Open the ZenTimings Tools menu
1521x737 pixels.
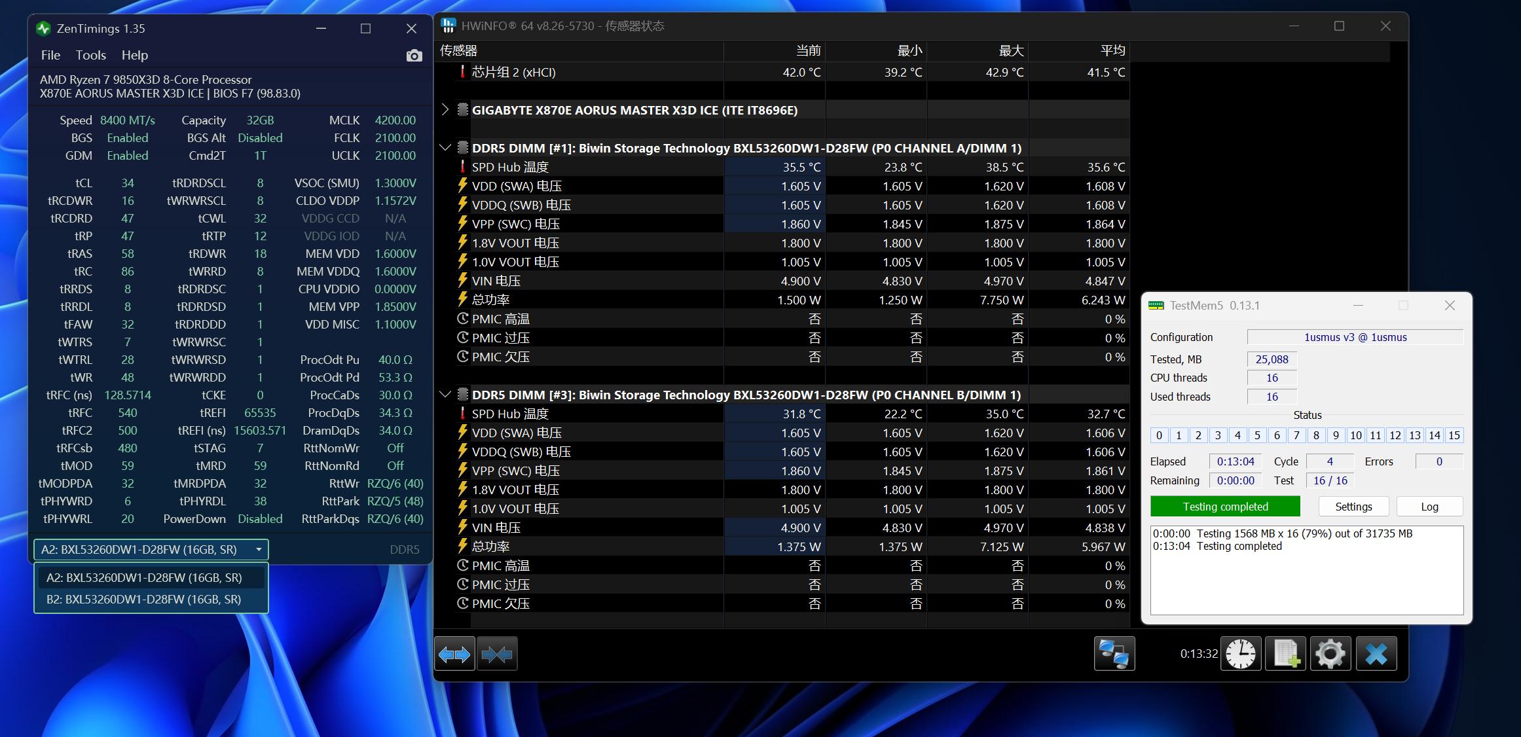coord(90,56)
